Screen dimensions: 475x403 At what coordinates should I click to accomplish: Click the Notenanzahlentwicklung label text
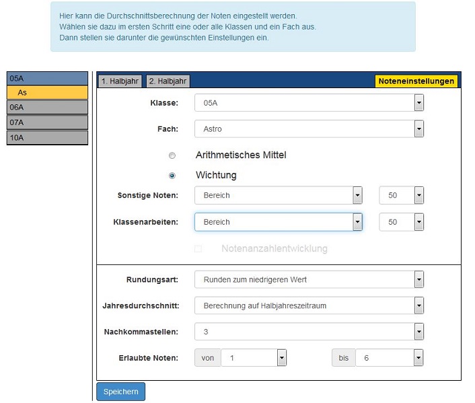[275, 248]
